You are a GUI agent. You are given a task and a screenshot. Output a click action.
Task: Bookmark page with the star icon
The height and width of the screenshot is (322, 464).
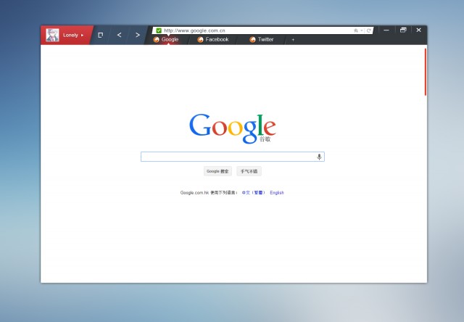tap(356, 30)
